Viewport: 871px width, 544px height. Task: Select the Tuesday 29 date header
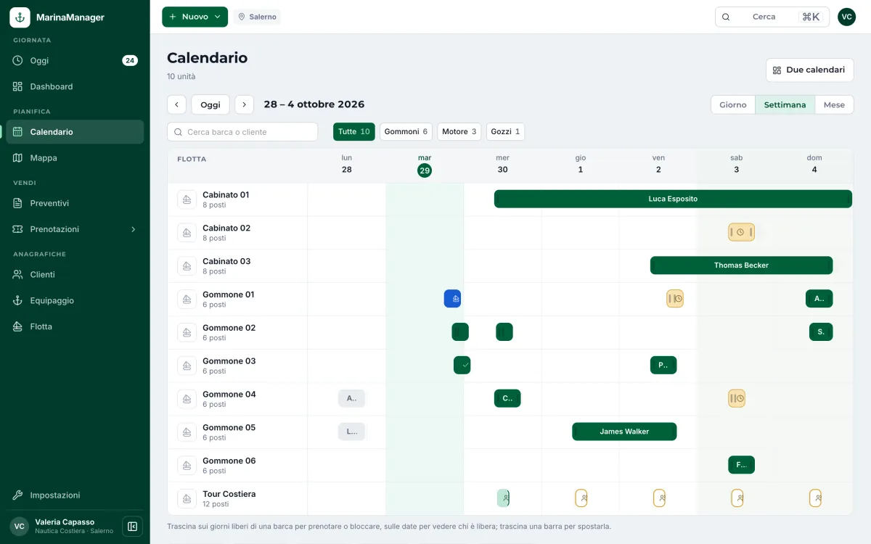pyautogui.click(x=425, y=165)
